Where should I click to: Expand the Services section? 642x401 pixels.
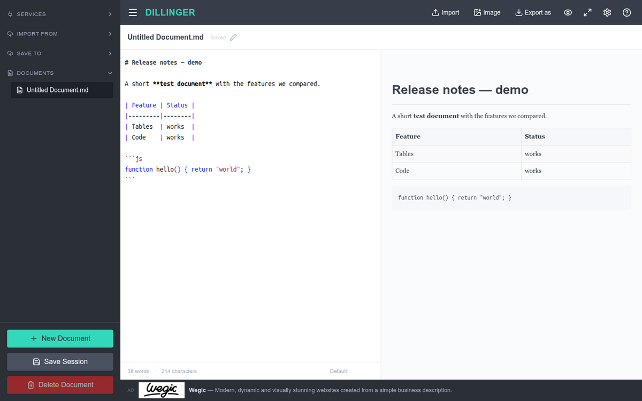[x=60, y=14]
